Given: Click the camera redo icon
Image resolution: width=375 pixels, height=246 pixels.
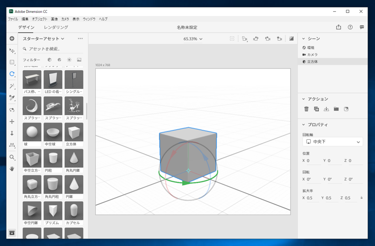Looking at the screenshot, I should tap(267, 39).
